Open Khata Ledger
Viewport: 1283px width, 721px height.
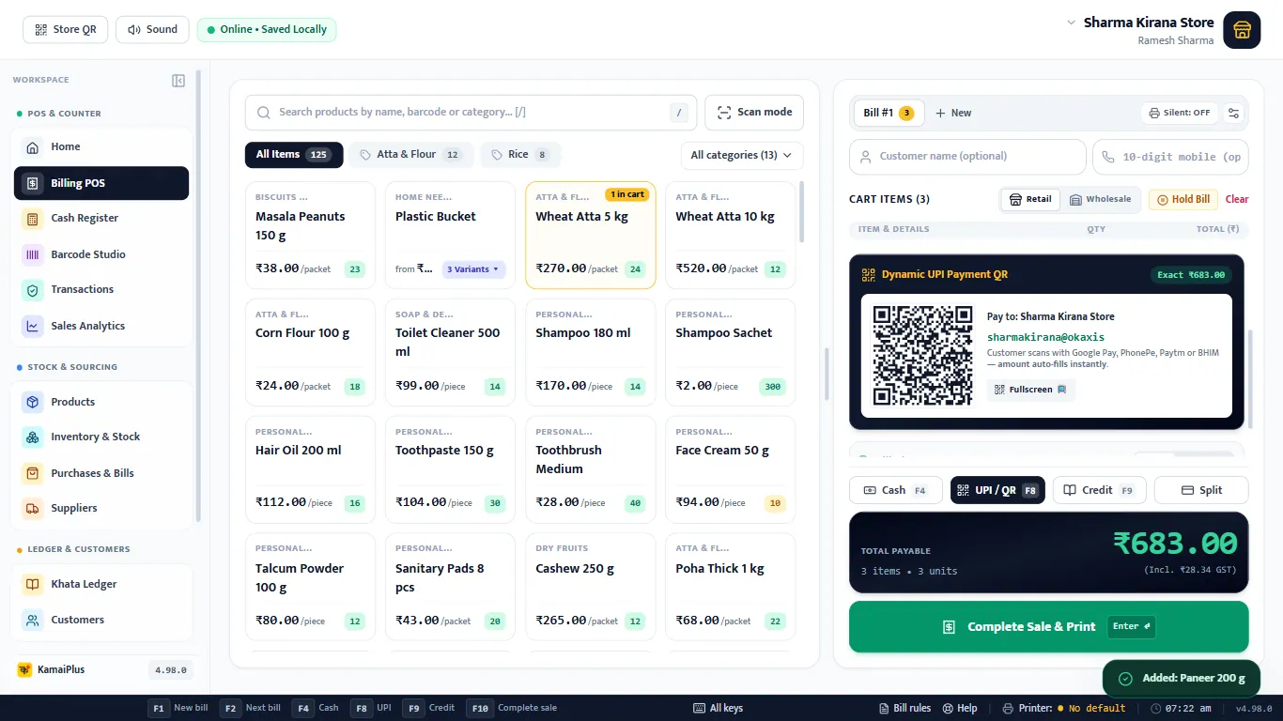point(101,584)
